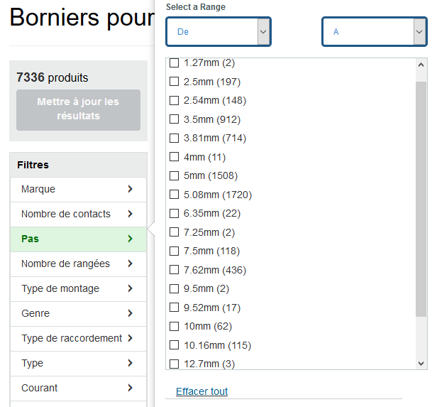This screenshot has height=407, width=437.
Task: Click Type de montage chevron arrow
Action: click(130, 288)
